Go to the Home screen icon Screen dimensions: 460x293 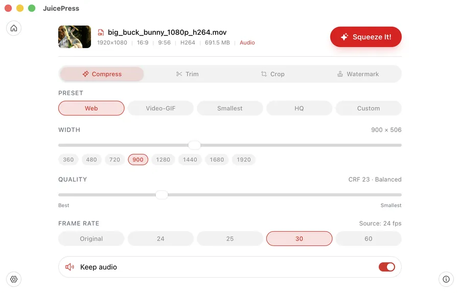(x=14, y=28)
